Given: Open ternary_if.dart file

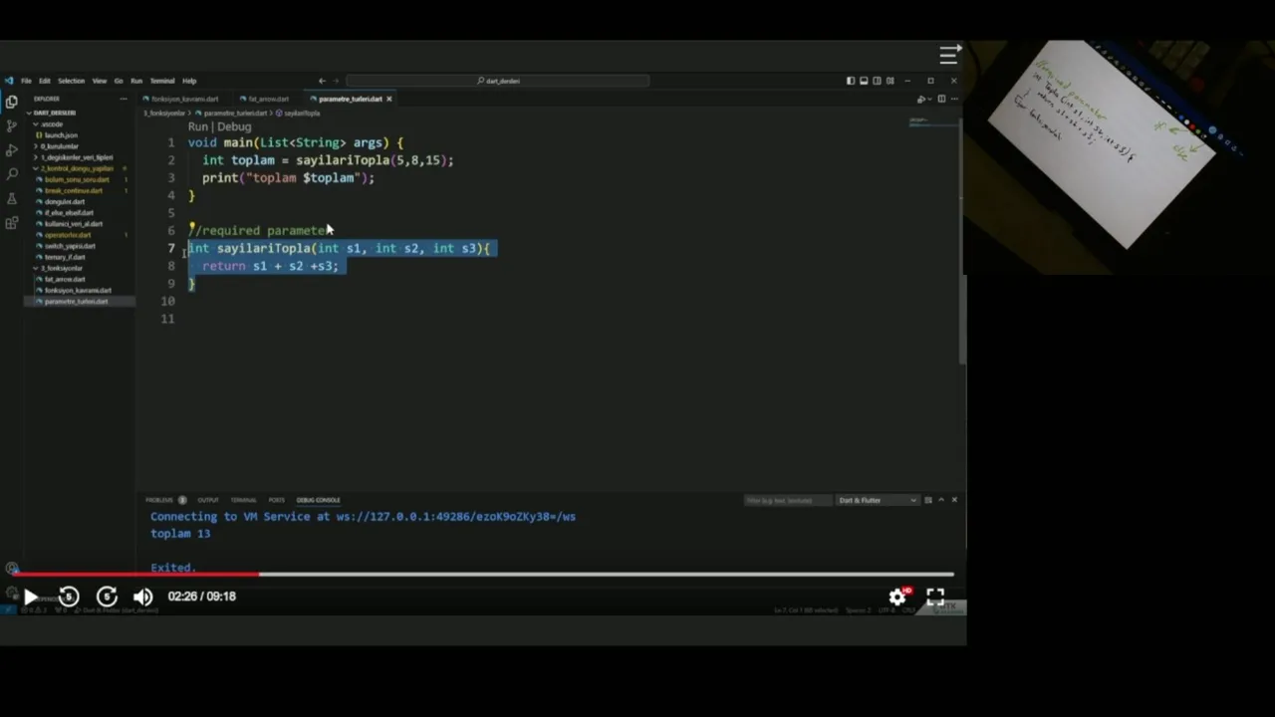Looking at the screenshot, I should click(65, 257).
